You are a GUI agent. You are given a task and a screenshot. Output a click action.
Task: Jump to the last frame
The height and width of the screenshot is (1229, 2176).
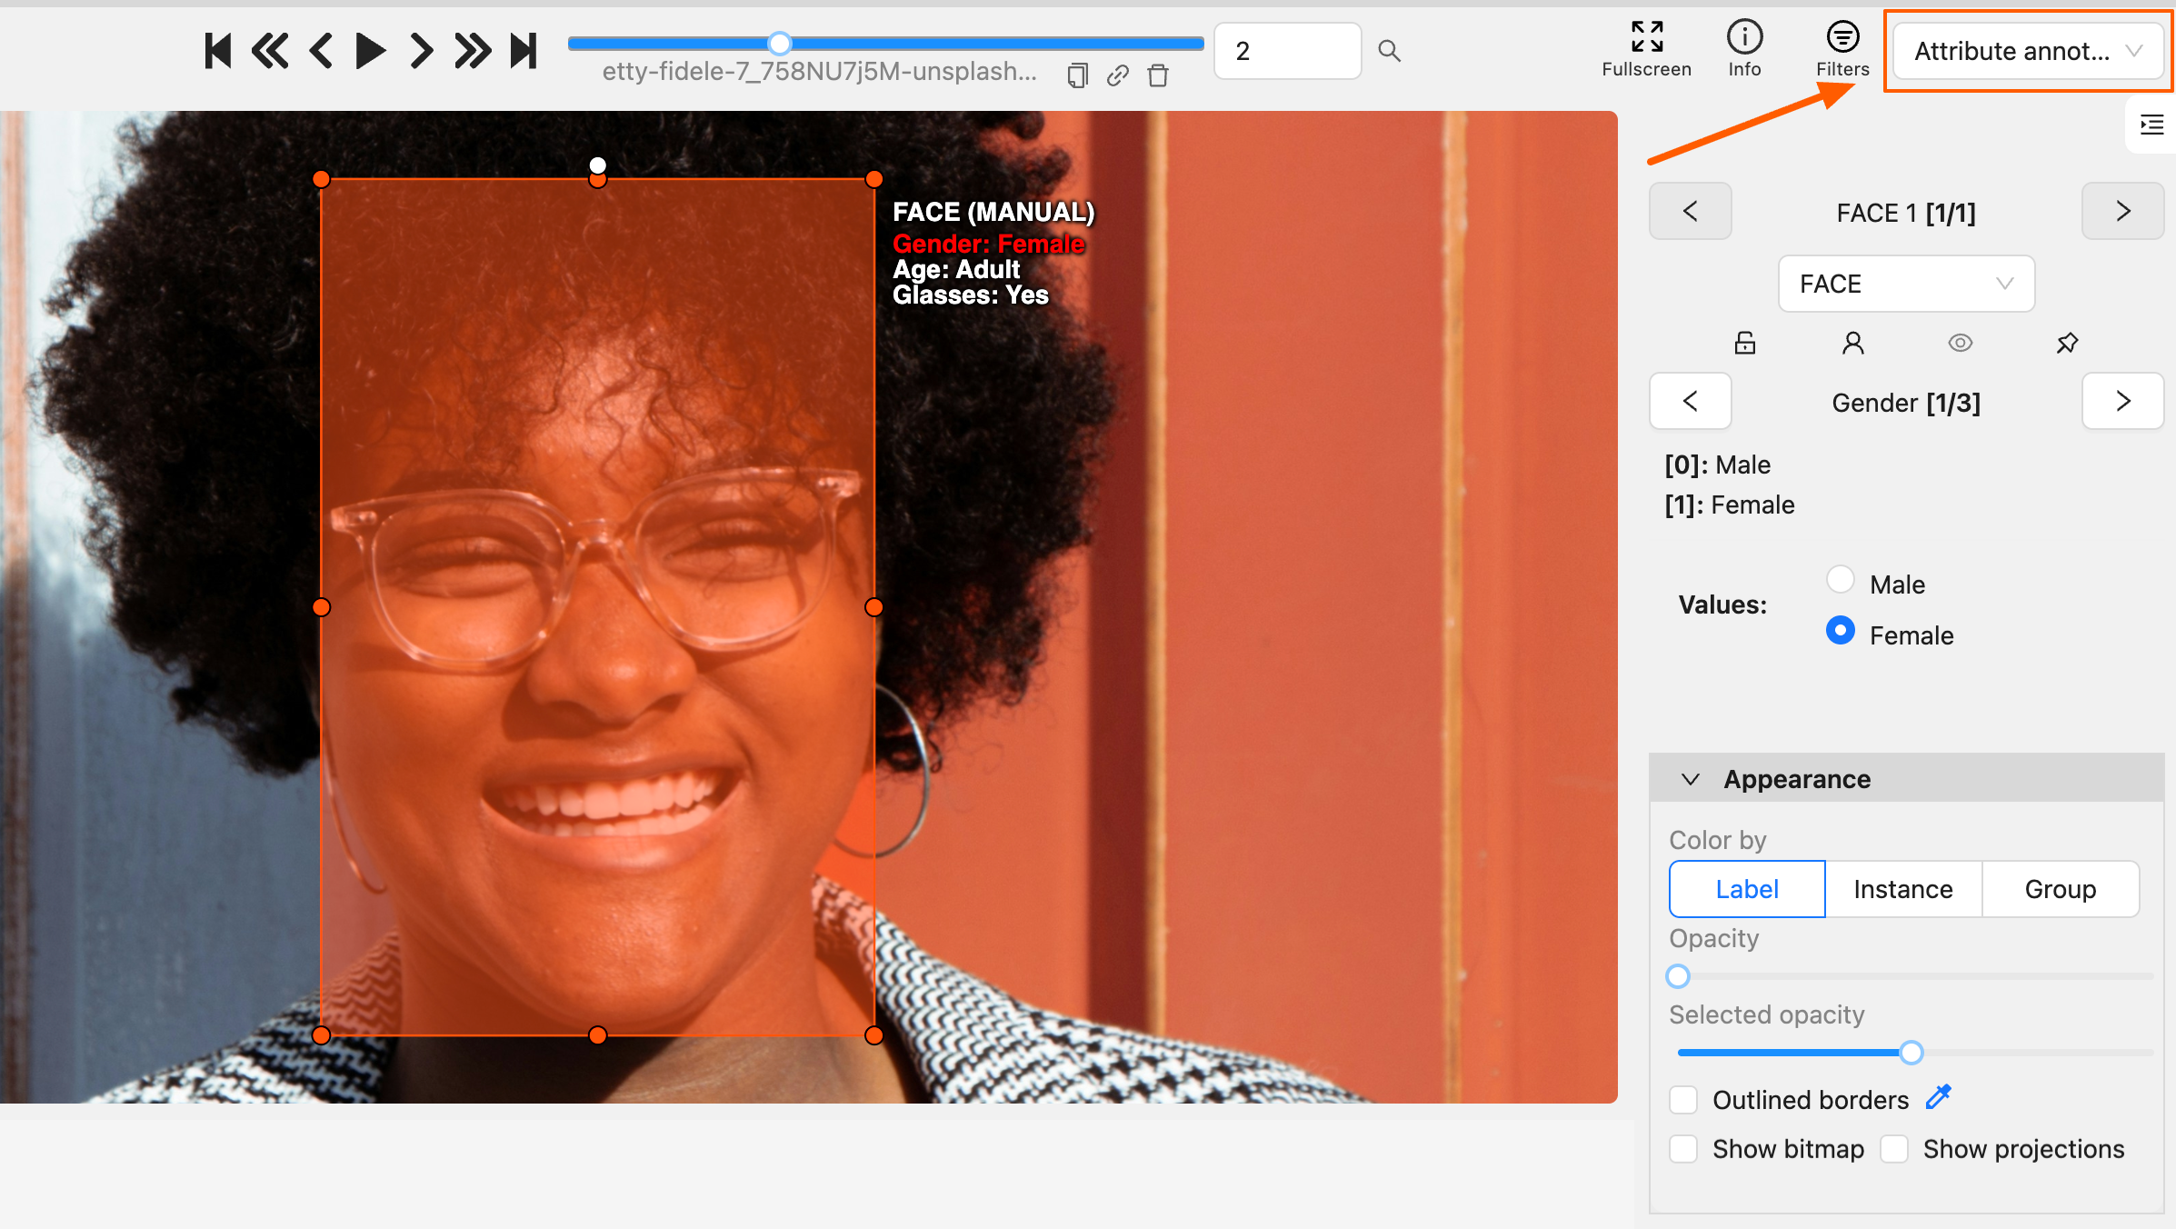524,51
